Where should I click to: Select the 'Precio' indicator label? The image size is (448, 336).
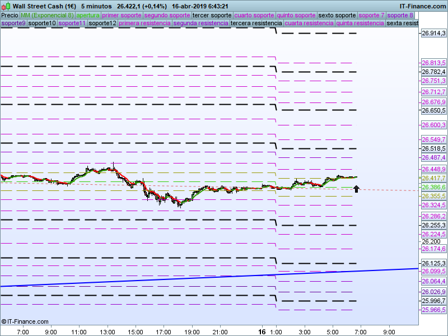click(10, 15)
